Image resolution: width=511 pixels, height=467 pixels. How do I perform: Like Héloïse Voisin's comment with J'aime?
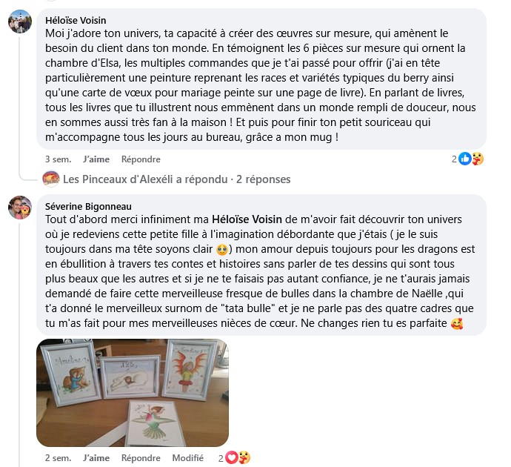pos(96,159)
